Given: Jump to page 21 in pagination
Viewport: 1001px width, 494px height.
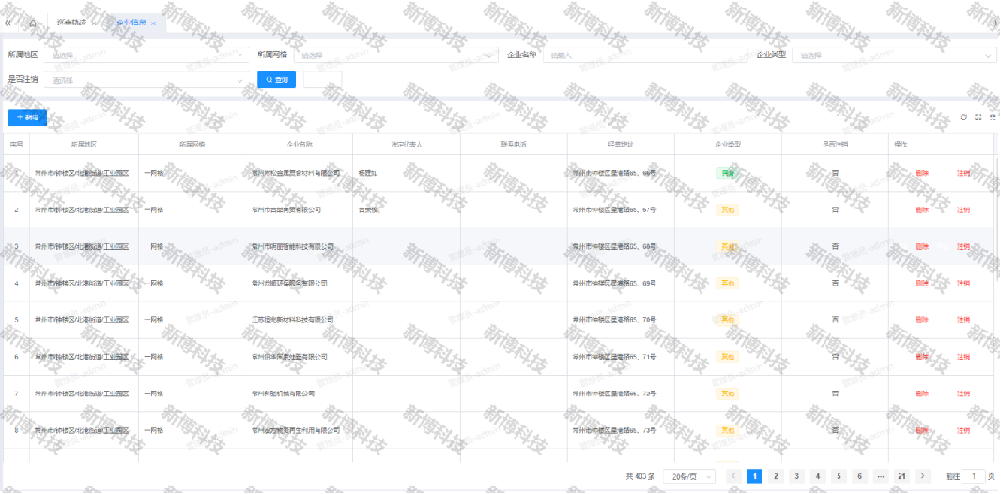Looking at the screenshot, I should 901,476.
